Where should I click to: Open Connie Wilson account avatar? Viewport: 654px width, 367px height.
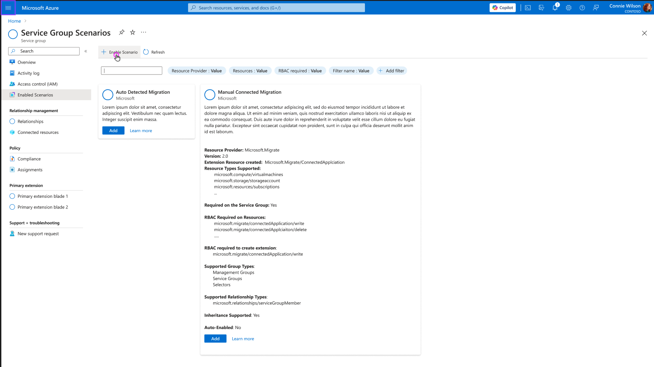[x=647, y=8]
